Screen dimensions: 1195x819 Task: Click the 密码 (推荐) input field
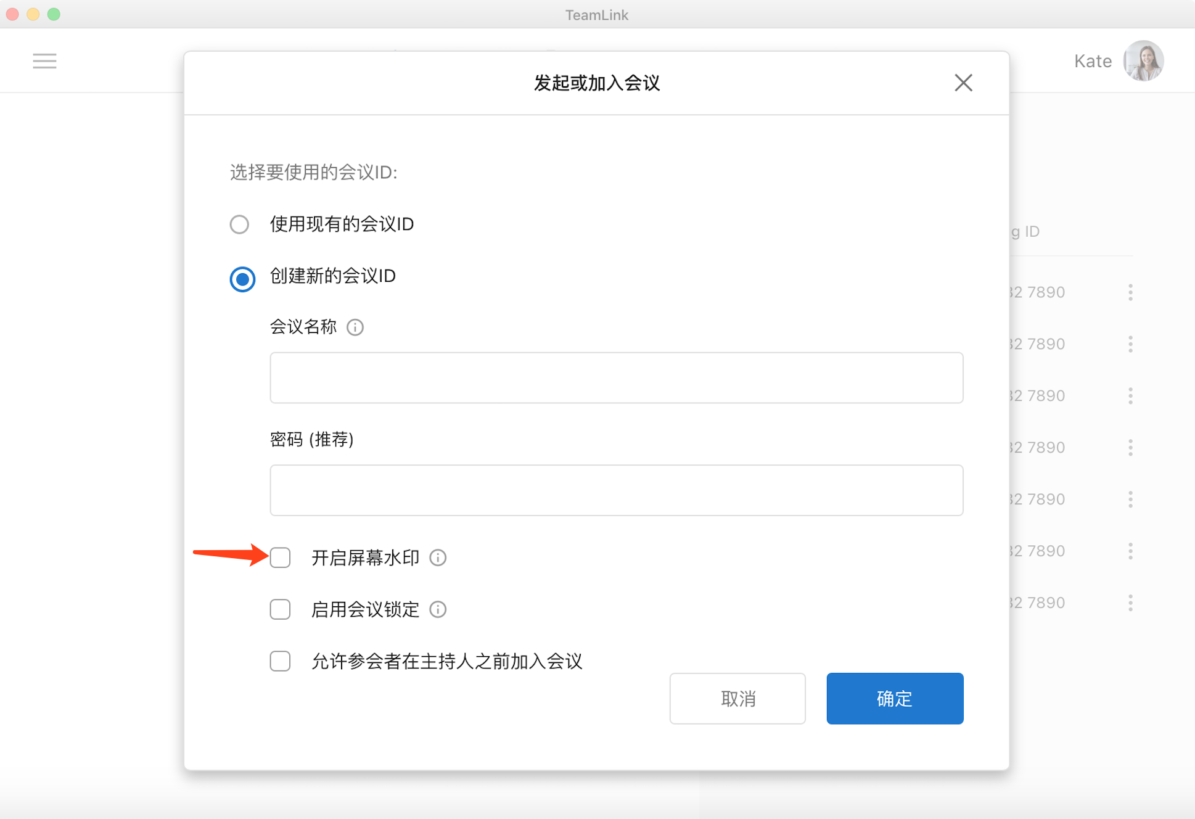coord(616,490)
